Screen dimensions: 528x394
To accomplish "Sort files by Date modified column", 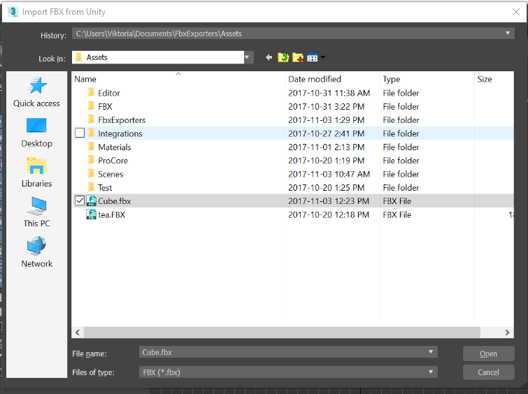I will click(x=315, y=79).
